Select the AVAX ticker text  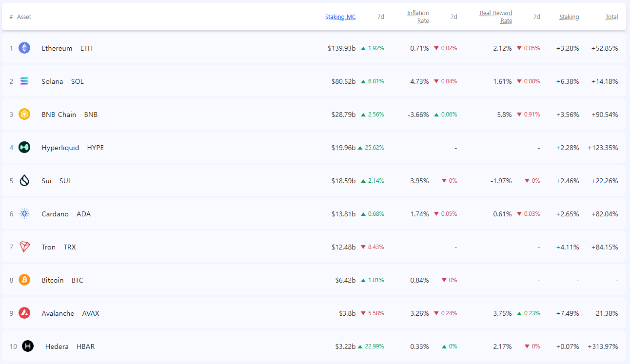91,313
